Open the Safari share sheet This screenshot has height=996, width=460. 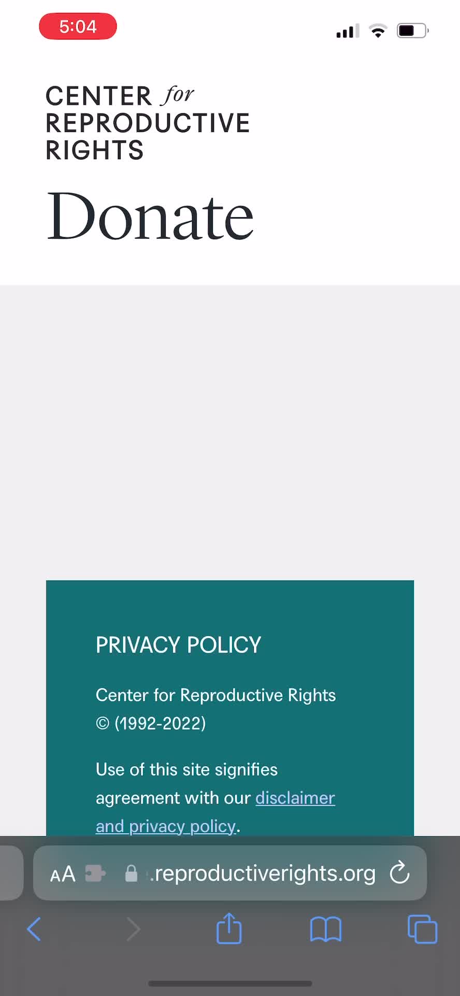point(229,928)
